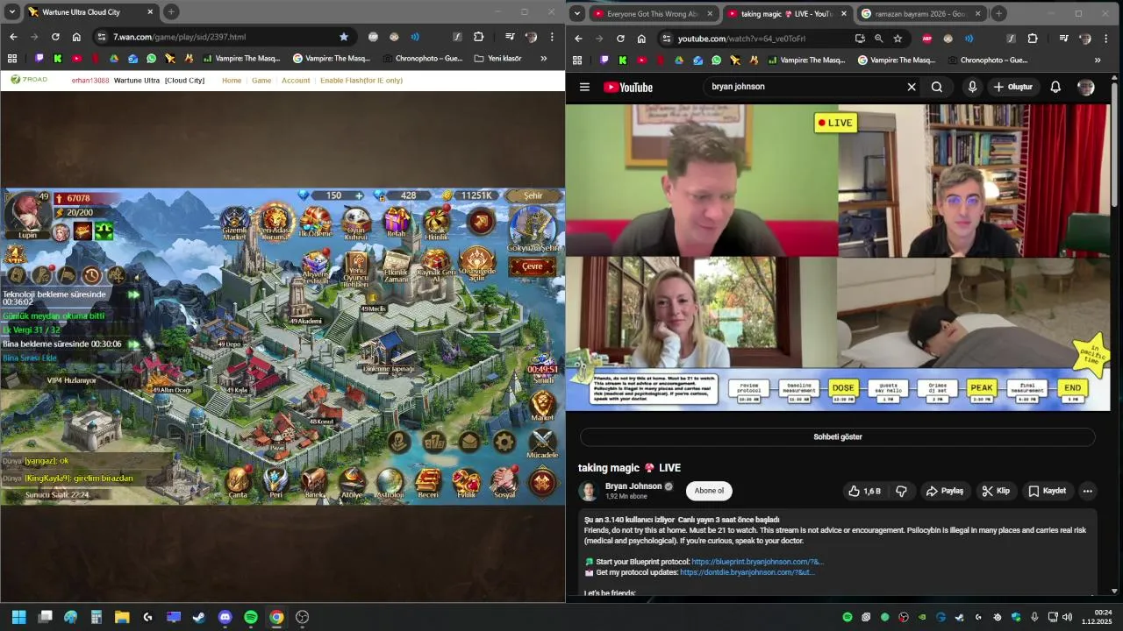Open the Çanta bag icon
The width and height of the screenshot is (1123, 631).
[239, 483]
